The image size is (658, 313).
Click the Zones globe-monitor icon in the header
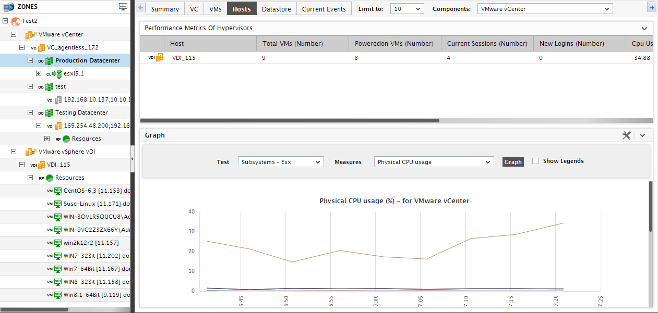8,7
